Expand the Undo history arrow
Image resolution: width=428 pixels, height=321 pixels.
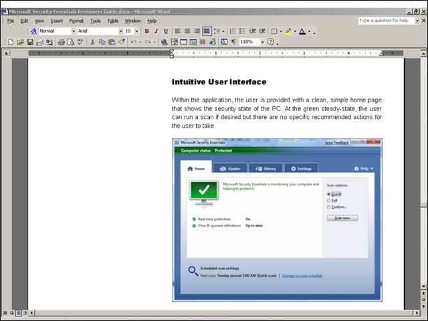point(140,41)
